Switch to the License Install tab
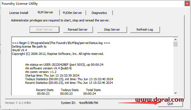Image resolution: width=191 pixels, height=110 pixels. click(x=19, y=13)
